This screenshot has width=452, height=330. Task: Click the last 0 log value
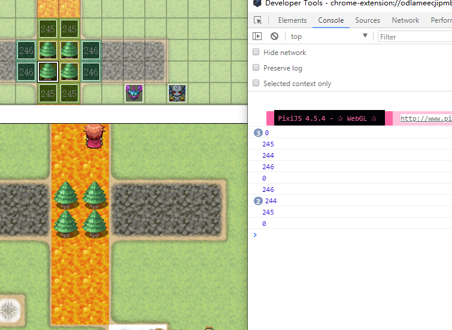tap(264, 224)
